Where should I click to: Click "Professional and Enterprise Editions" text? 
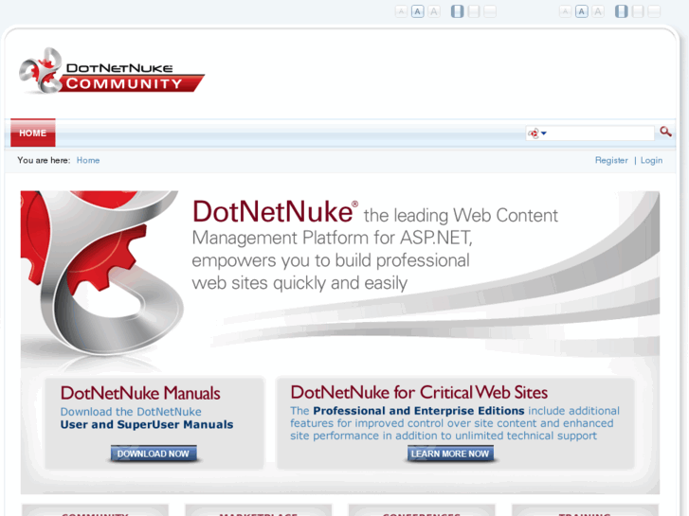tap(419, 411)
